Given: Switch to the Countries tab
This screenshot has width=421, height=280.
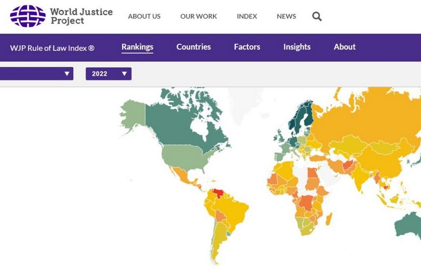Looking at the screenshot, I should coord(194,47).
